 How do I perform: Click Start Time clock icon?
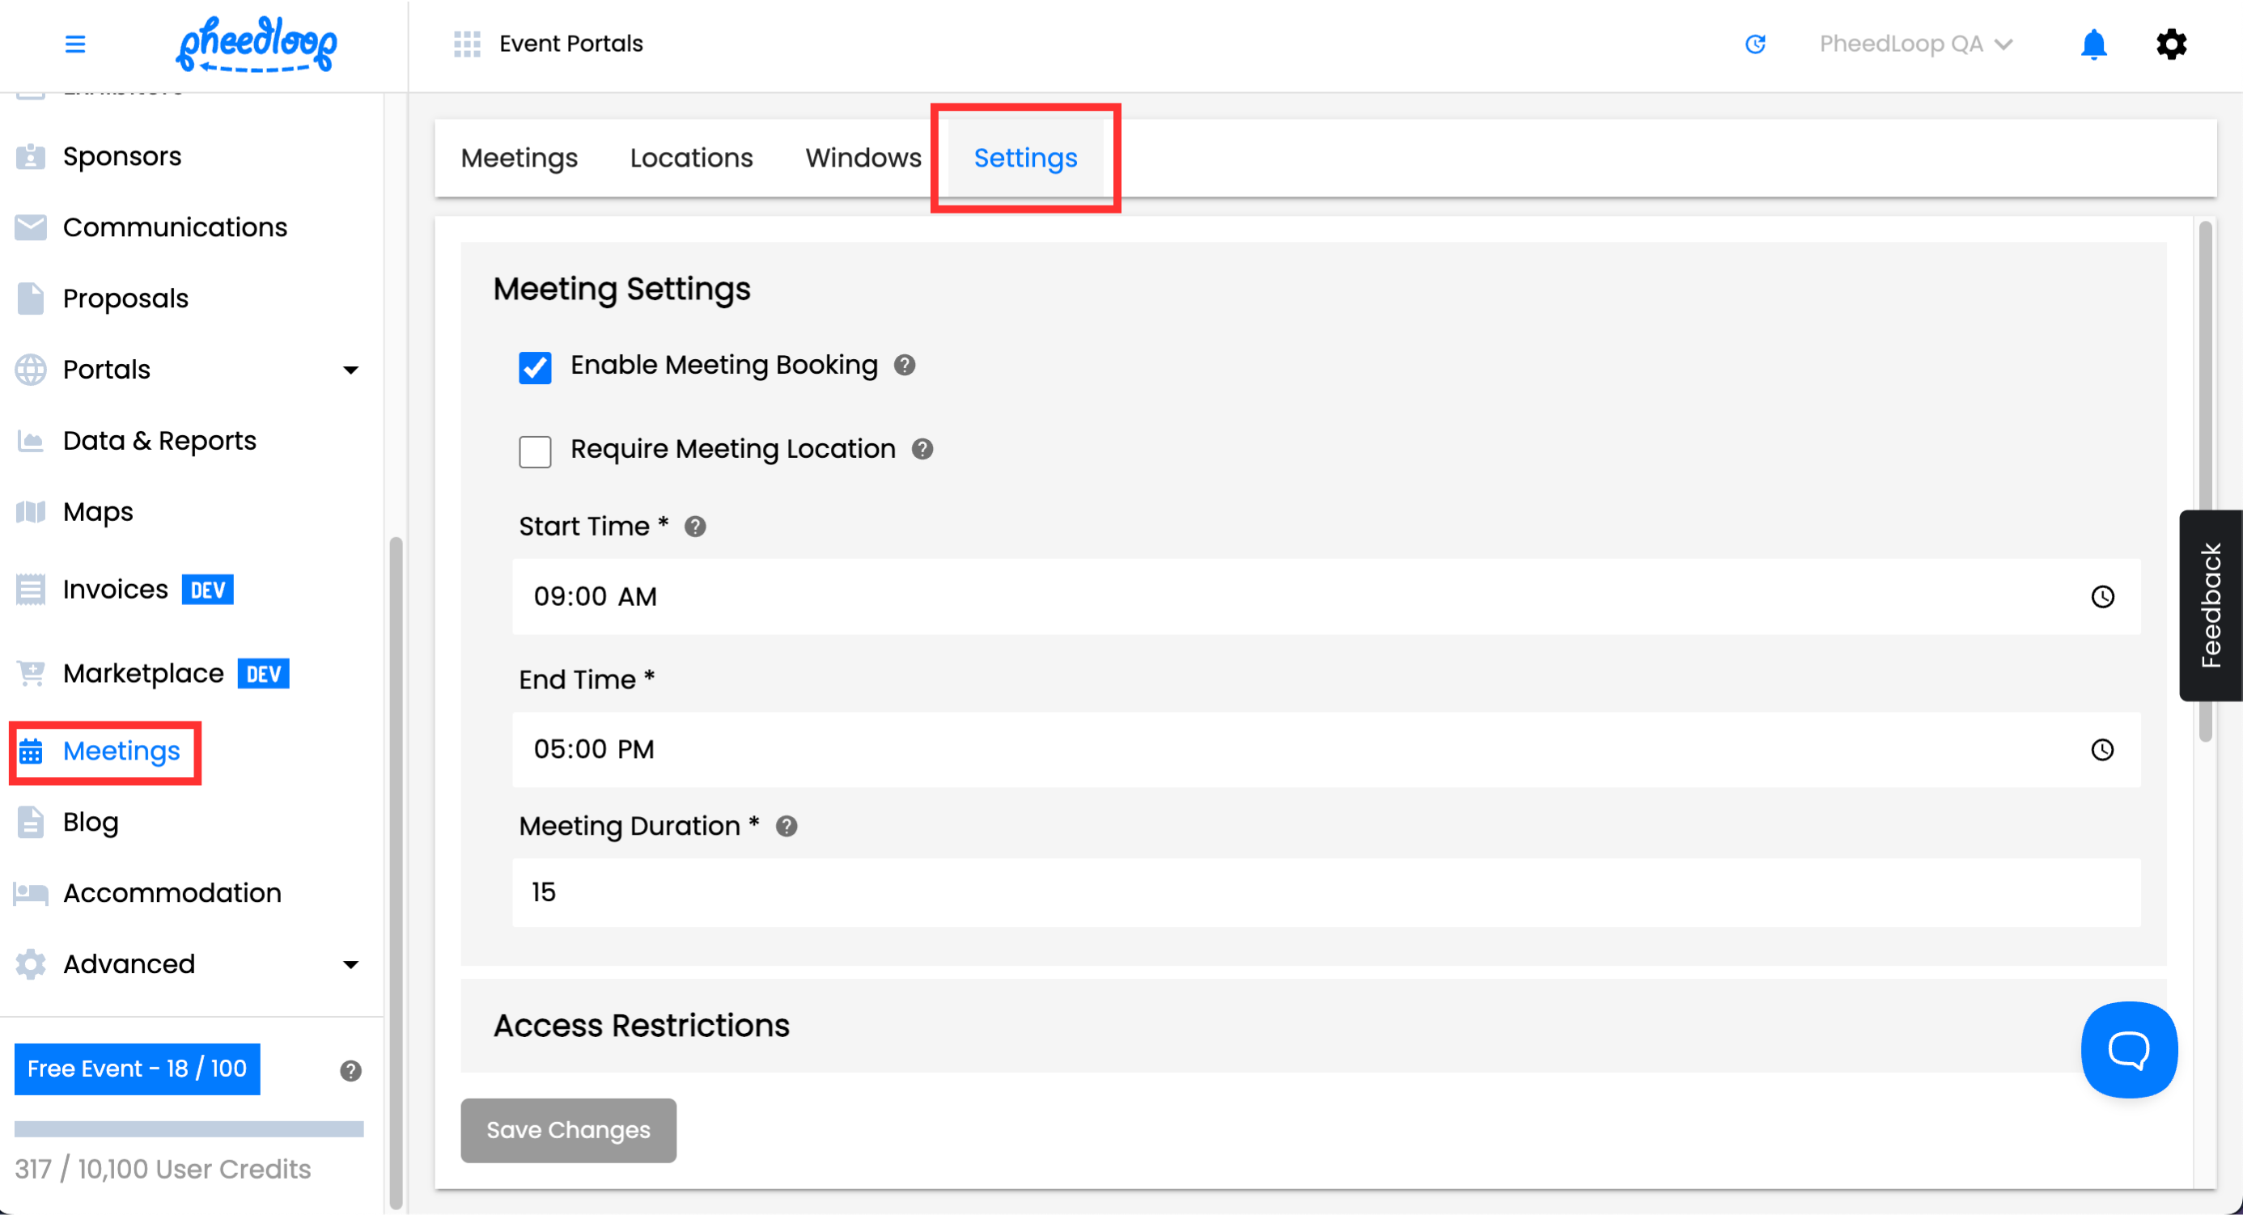(2102, 596)
